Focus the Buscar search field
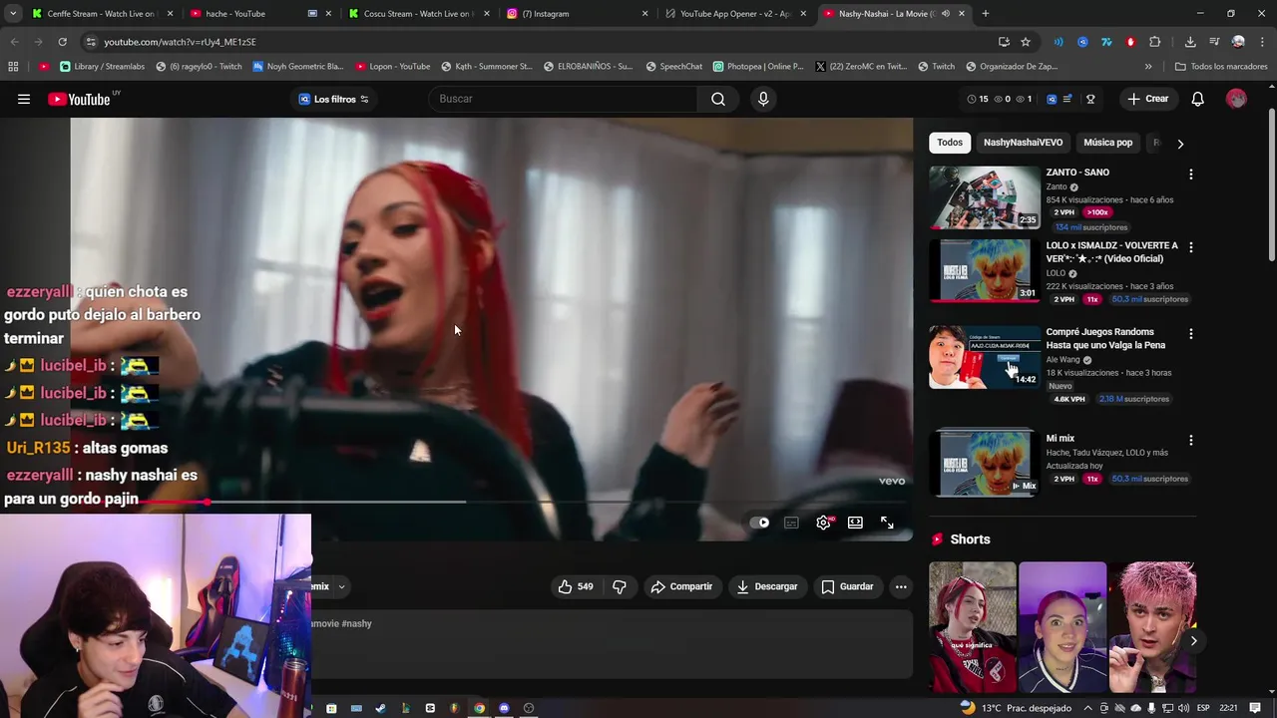Image resolution: width=1277 pixels, height=718 pixels. tap(563, 99)
